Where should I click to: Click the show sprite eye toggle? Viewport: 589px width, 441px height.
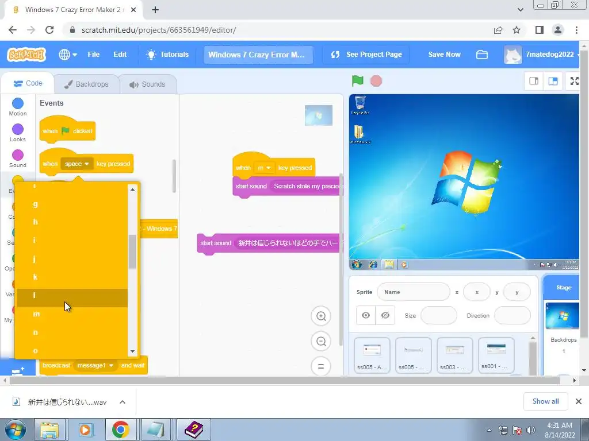(x=365, y=315)
